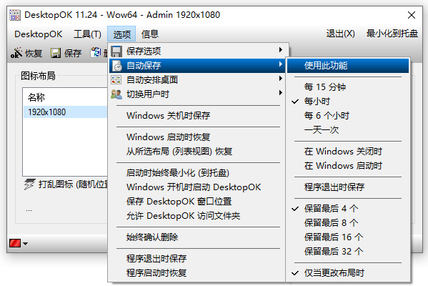Click the 保存 floppy disk toolbar icon
The image size is (428, 286).
56,53
